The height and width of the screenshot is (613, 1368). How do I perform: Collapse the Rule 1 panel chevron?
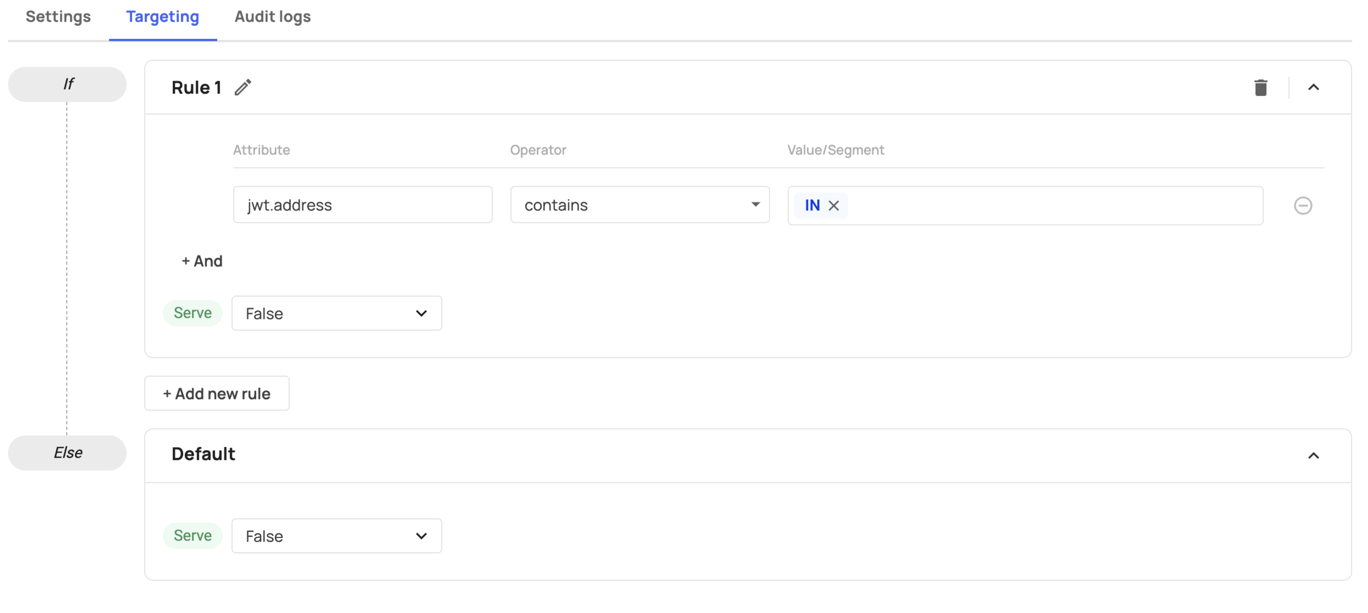tap(1313, 87)
